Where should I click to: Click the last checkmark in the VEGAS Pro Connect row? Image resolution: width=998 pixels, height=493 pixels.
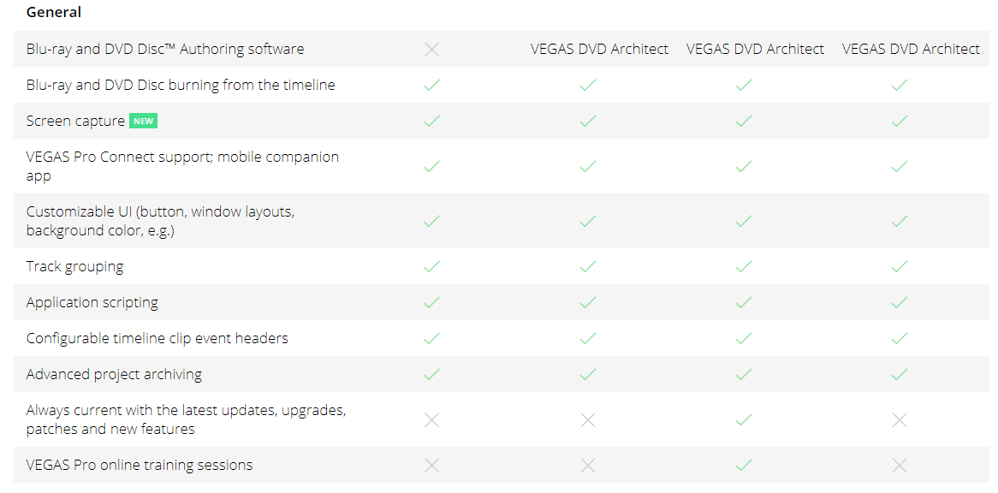[899, 166]
